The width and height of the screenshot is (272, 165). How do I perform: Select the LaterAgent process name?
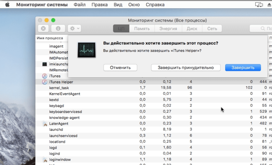pos(59,124)
